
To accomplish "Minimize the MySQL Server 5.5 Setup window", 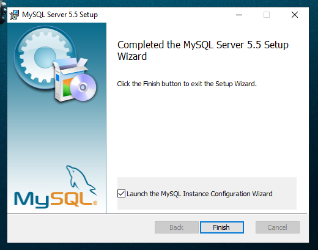I will tap(239, 15).
